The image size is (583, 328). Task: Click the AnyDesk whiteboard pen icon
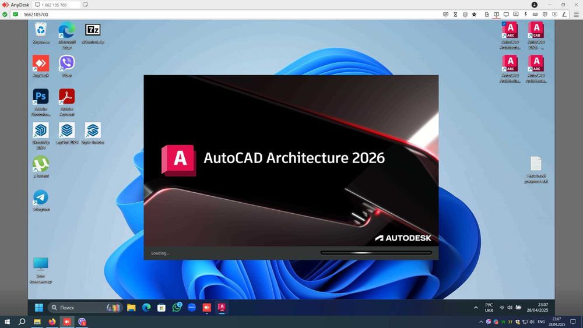[x=564, y=15]
